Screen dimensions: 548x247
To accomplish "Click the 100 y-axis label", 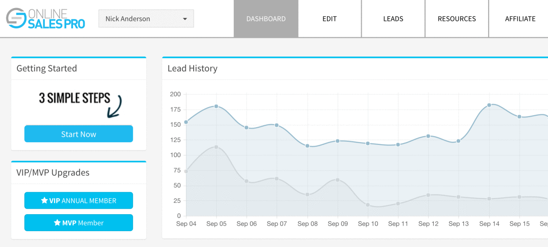I will [x=175, y=155].
